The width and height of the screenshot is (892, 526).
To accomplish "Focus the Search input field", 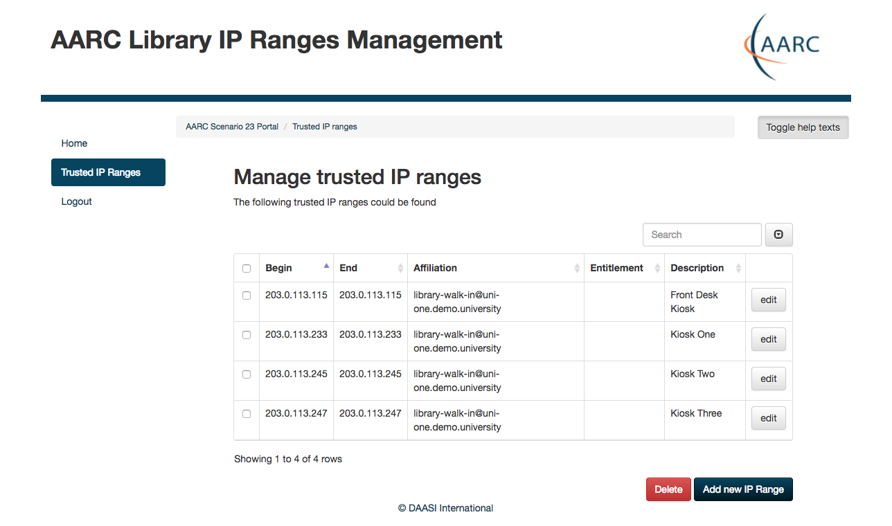I will tap(702, 235).
